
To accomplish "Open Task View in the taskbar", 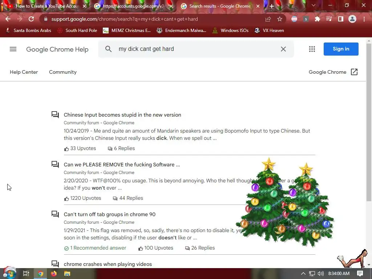I will pos(26,274).
